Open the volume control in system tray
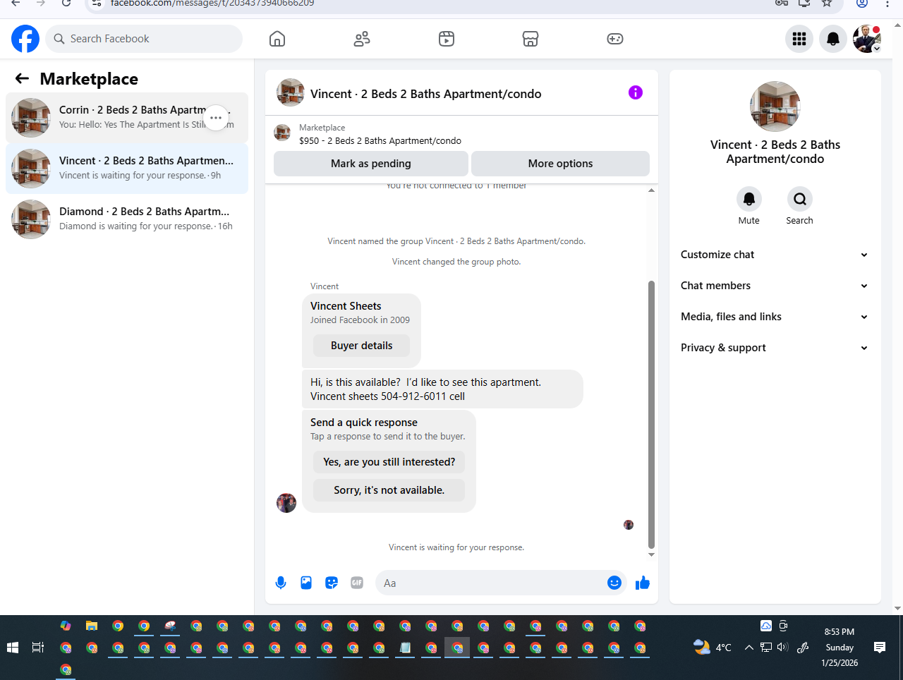 pos(782,648)
